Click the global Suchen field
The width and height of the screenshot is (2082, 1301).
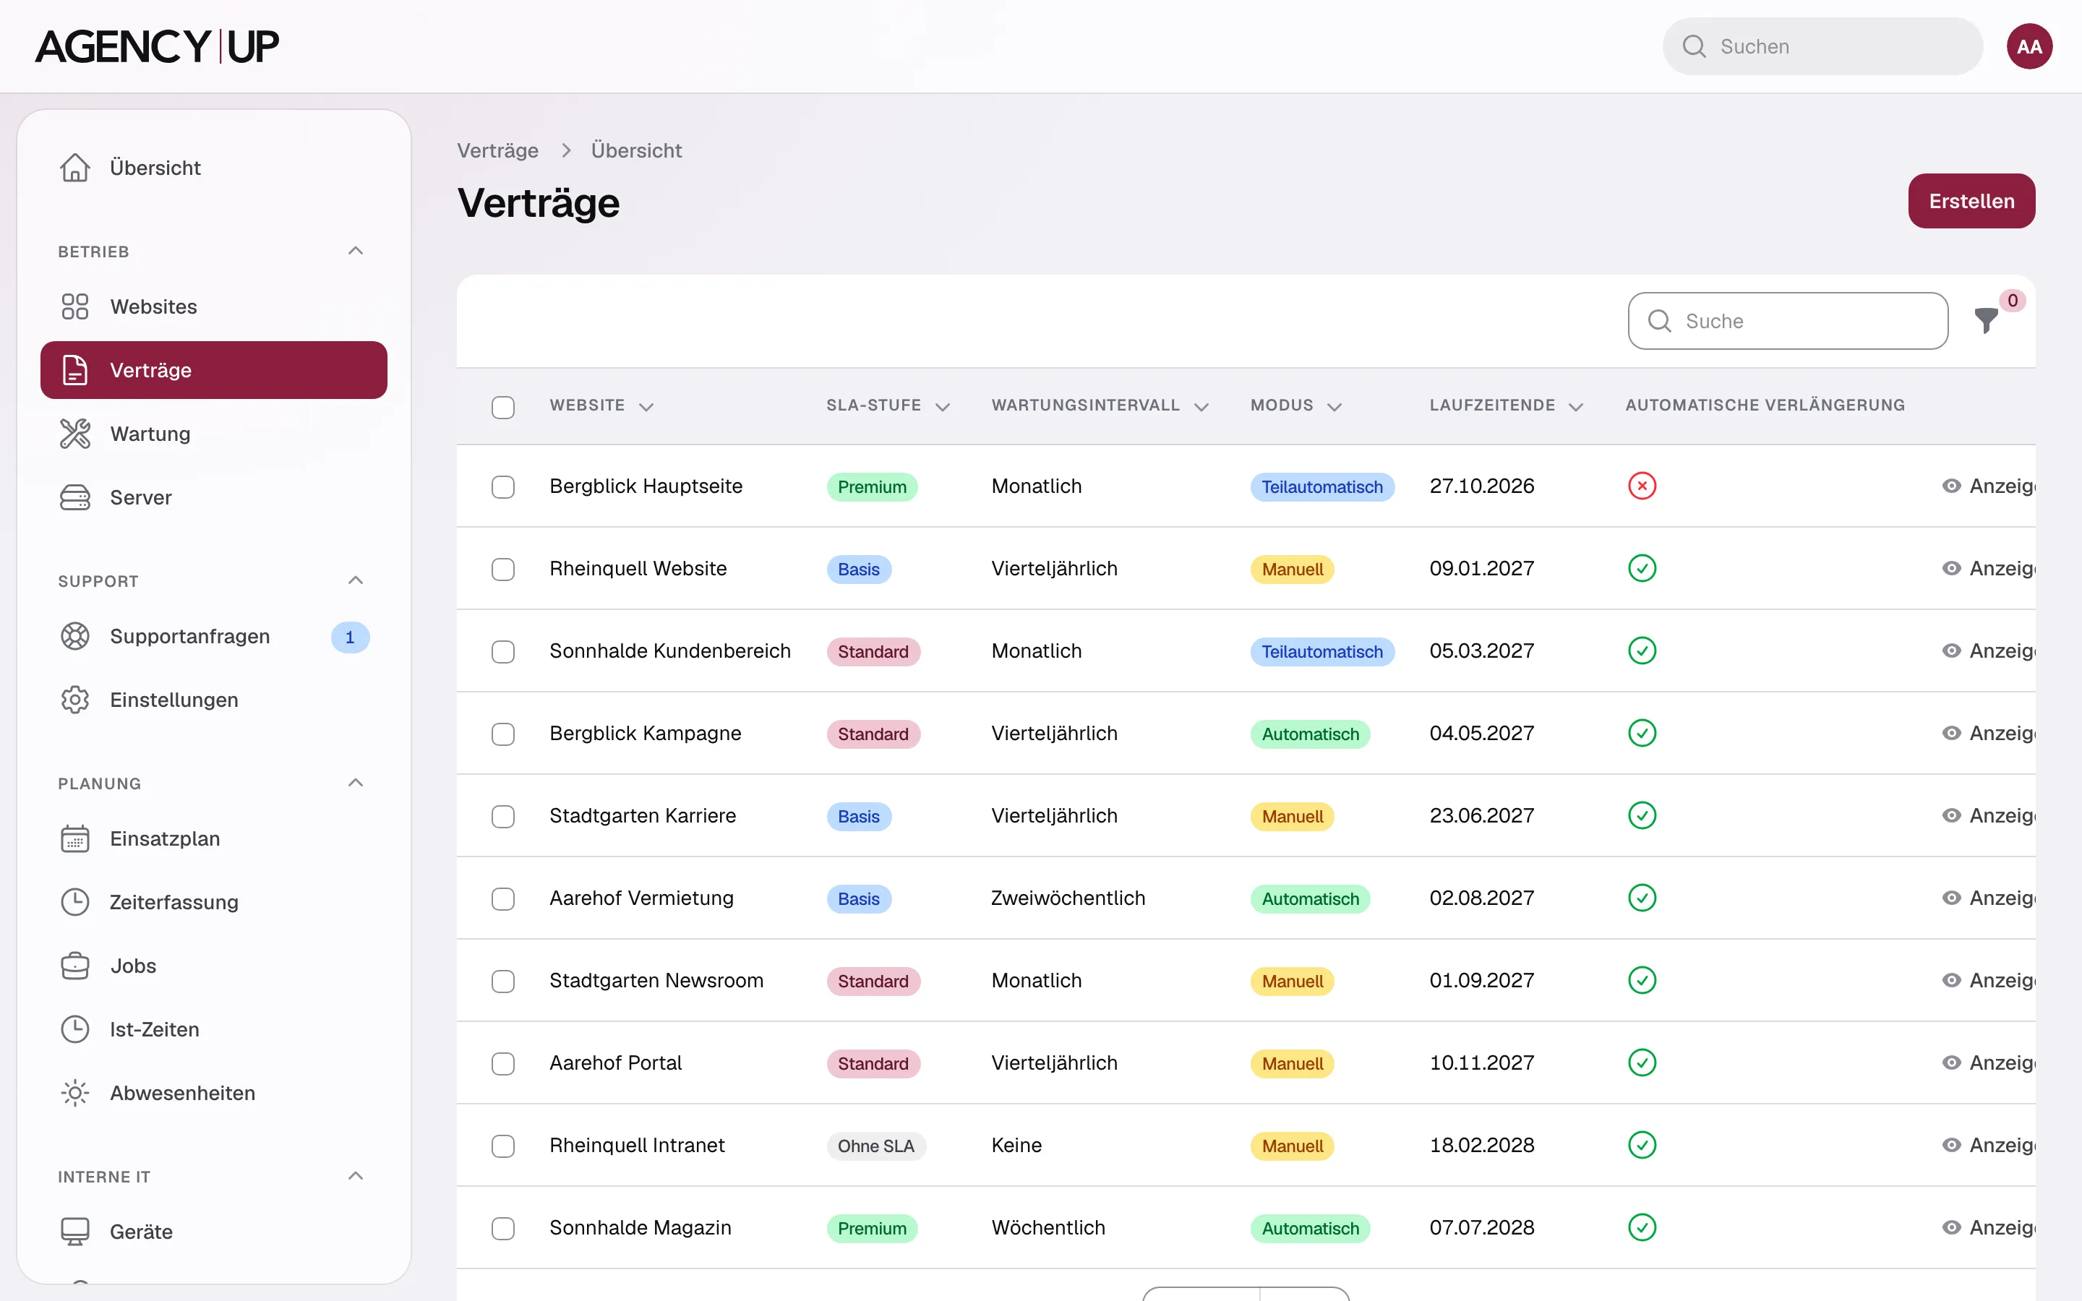coord(1822,46)
